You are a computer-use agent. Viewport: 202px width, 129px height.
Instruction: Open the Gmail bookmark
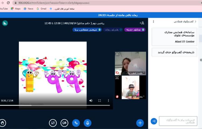click(41, 9)
